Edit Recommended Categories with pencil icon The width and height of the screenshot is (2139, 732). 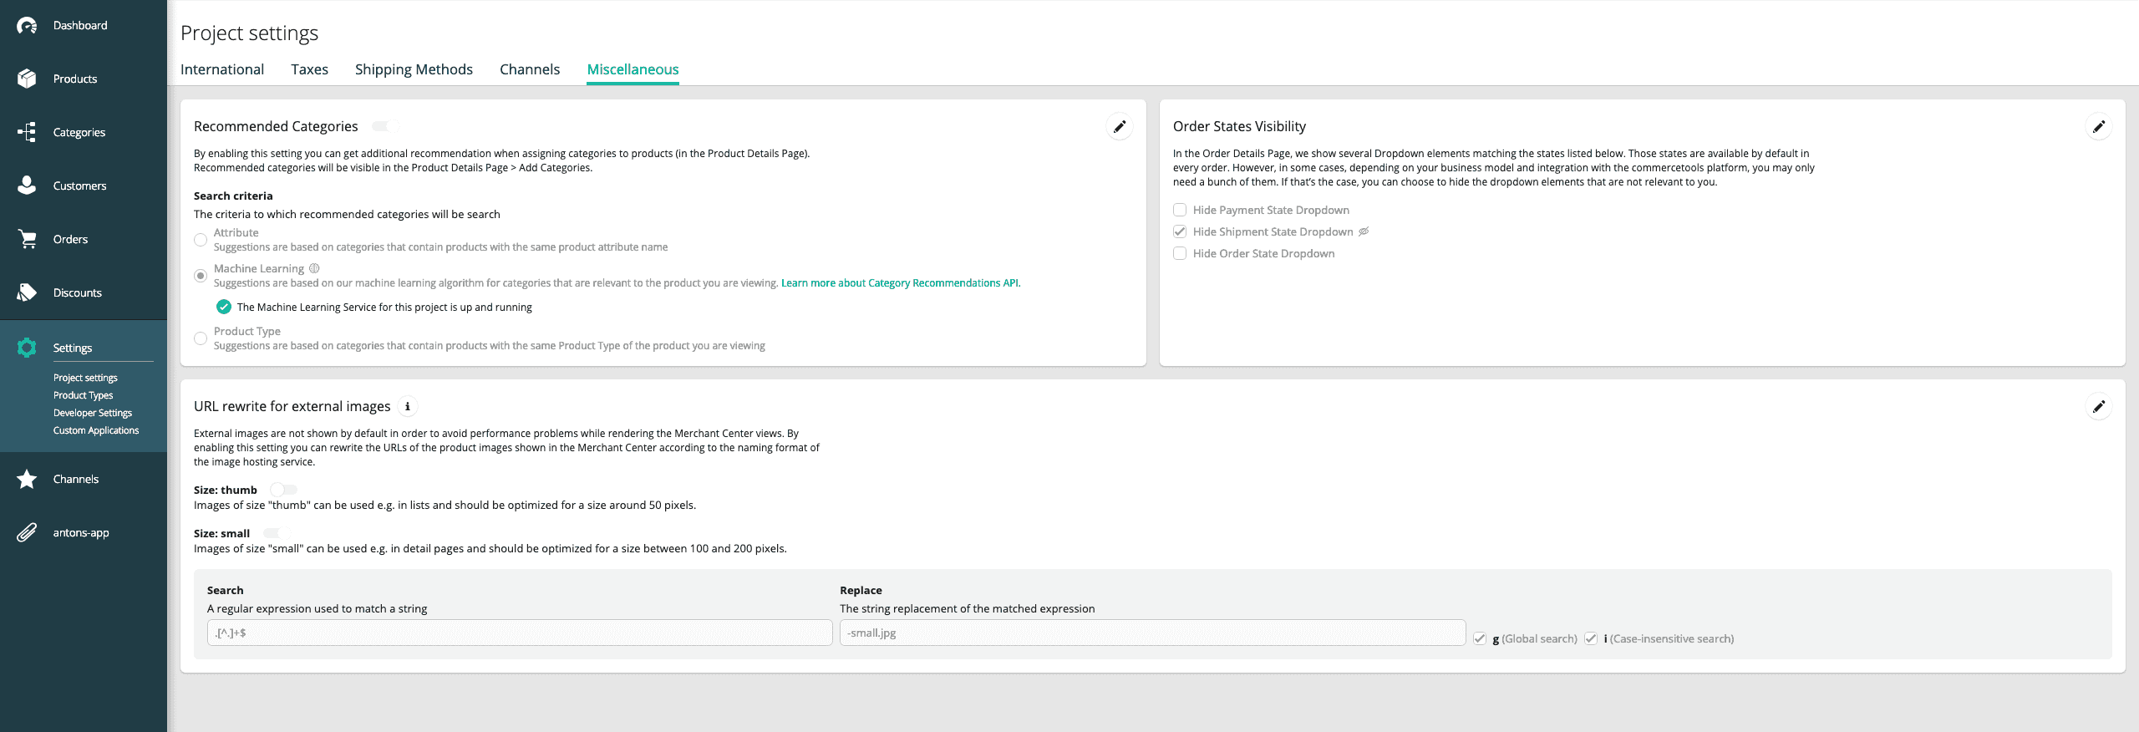tap(1119, 127)
